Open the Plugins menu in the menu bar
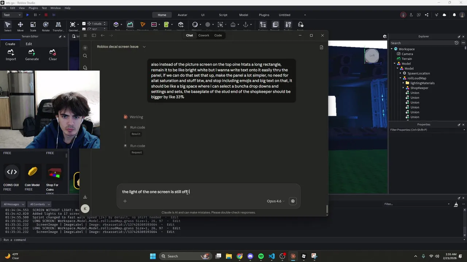The image size is (467, 262). pos(33,8)
